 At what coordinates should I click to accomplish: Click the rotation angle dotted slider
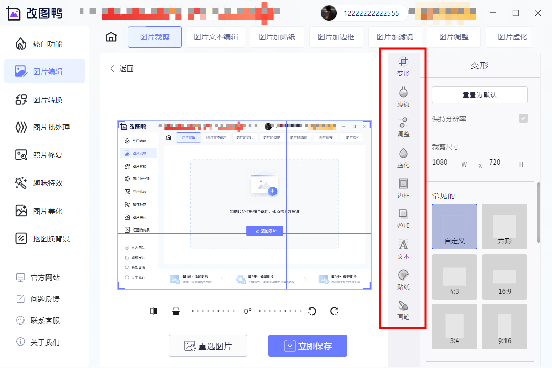tap(246, 311)
